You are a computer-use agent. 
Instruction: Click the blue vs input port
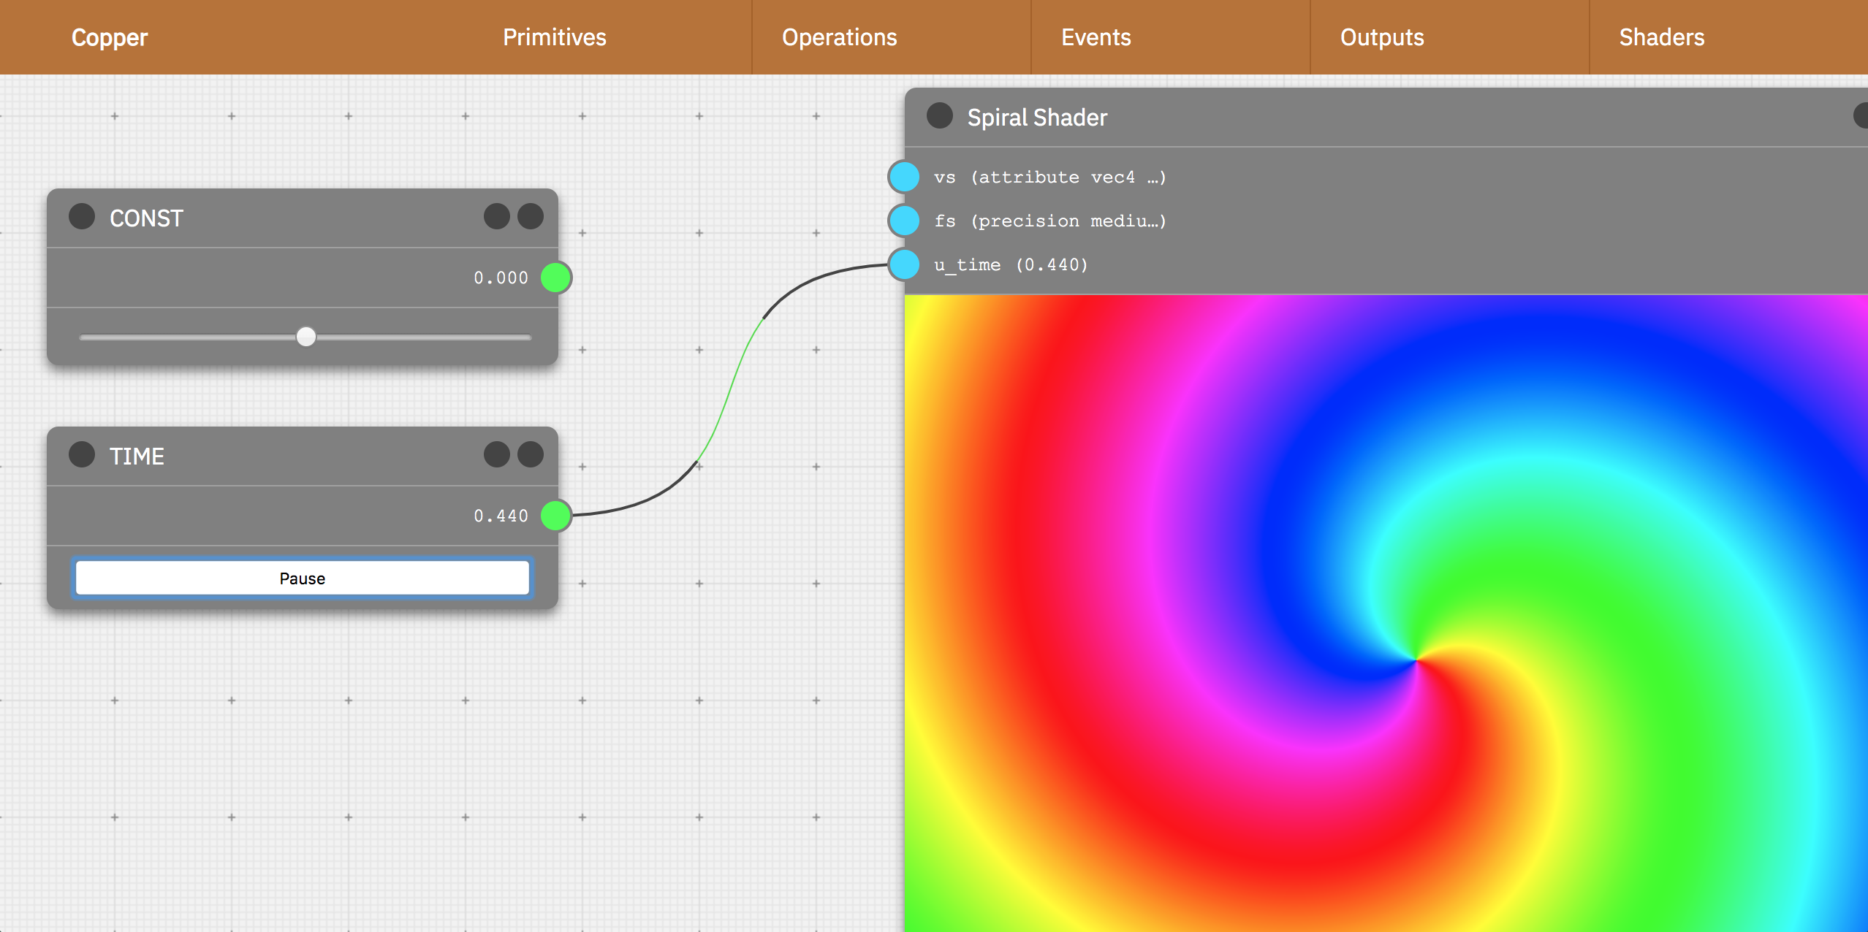click(904, 177)
